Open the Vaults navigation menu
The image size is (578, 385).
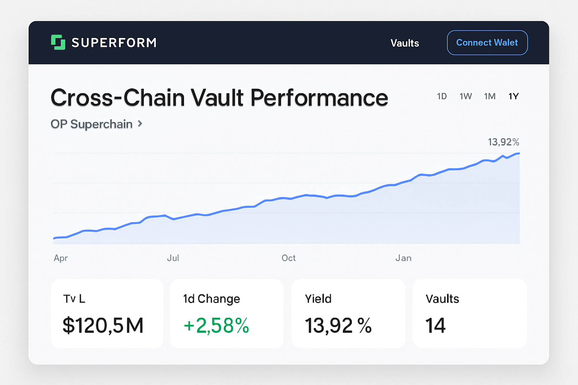click(405, 43)
